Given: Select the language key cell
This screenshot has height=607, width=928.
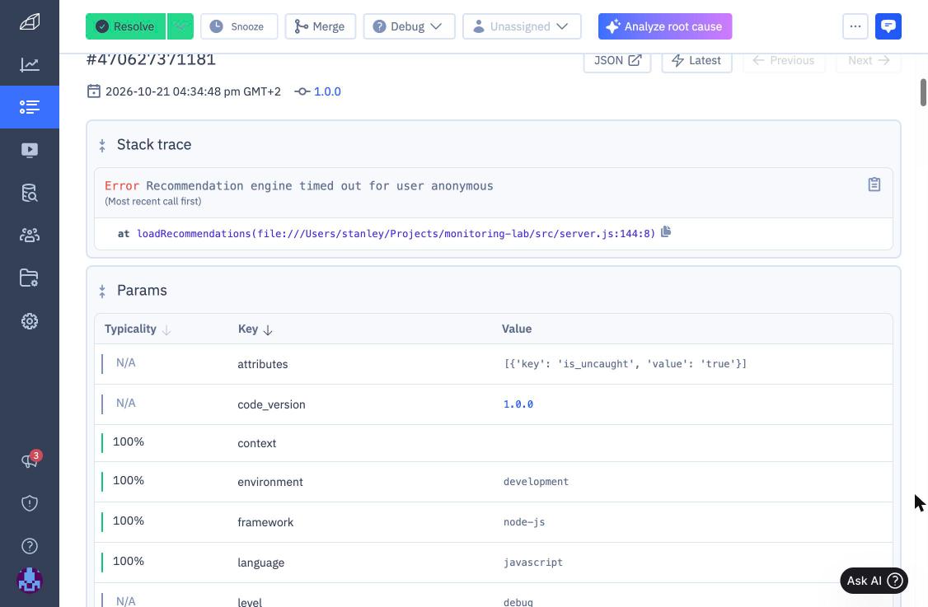Looking at the screenshot, I should [261, 563].
